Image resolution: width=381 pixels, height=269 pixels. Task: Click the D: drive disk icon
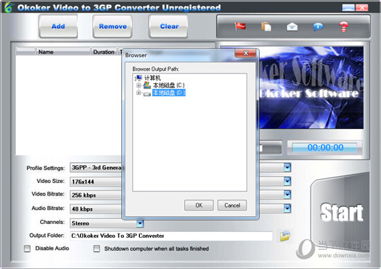pyautogui.click(x=147, y=94)
